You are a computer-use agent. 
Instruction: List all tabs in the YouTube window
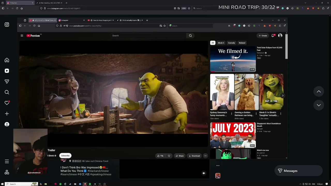point(262,20)
